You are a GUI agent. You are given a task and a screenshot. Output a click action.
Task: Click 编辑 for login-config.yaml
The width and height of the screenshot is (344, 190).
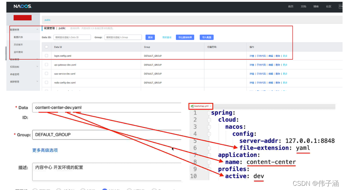pyautogui.click(x=271, y=56)
